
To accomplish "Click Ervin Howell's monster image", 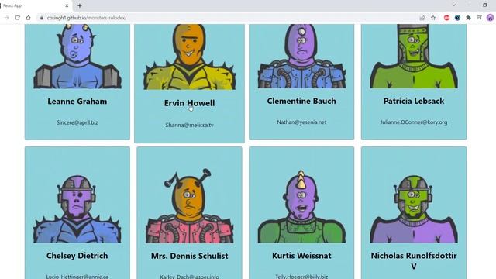I will coord(189,57).
